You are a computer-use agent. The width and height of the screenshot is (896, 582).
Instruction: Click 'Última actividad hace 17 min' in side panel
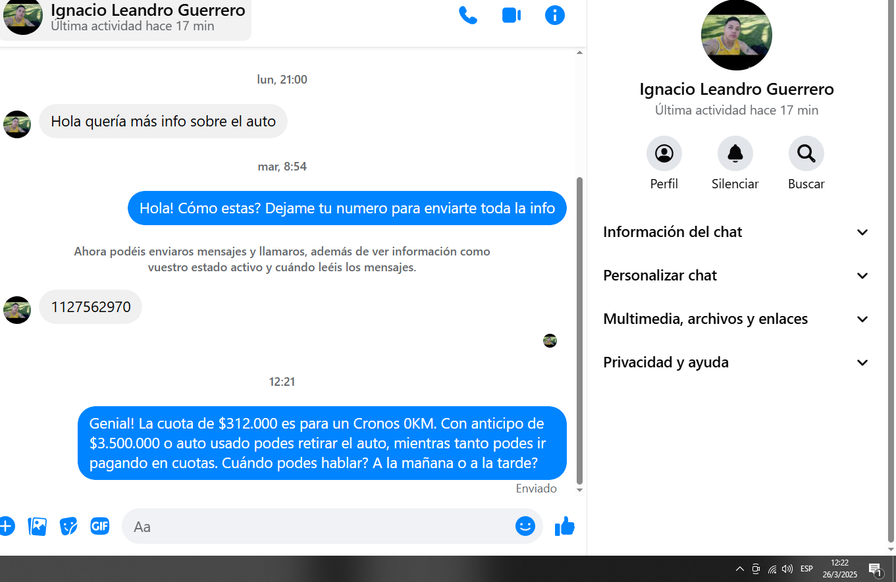(x=737, y=110)
